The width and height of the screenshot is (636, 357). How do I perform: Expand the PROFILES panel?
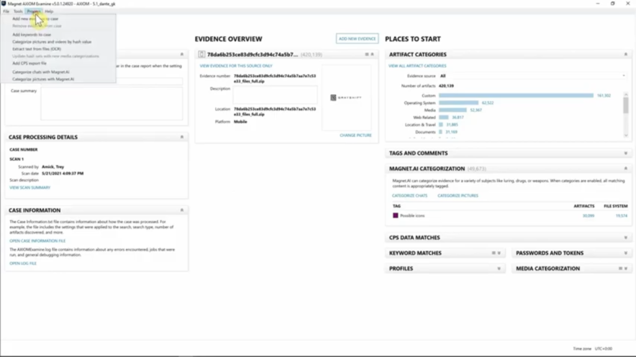pyautogui.click(x=499, y=268)
